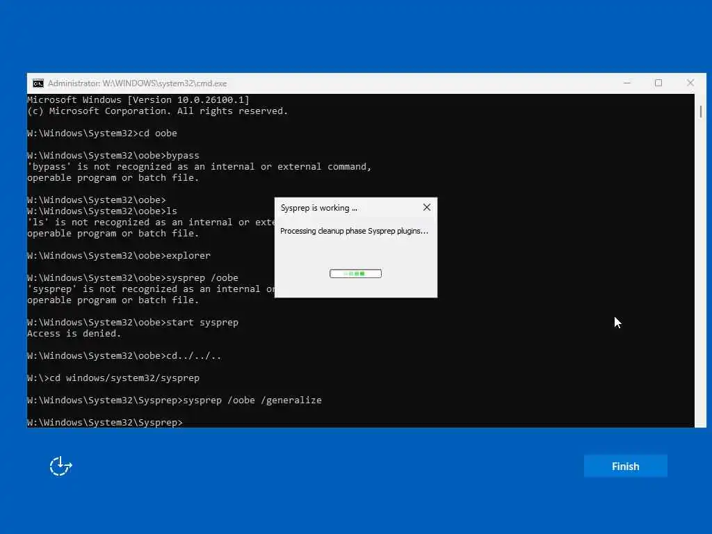
Task: Click the 'Access is denied.' output line
Action: coord(74,333)
